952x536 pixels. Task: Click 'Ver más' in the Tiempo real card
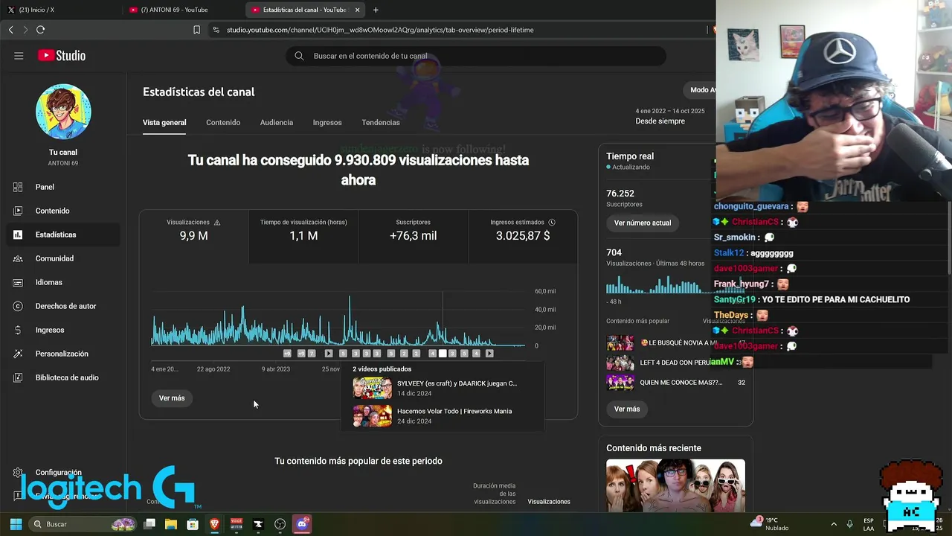pyautogui.click(x=627, y=409)
